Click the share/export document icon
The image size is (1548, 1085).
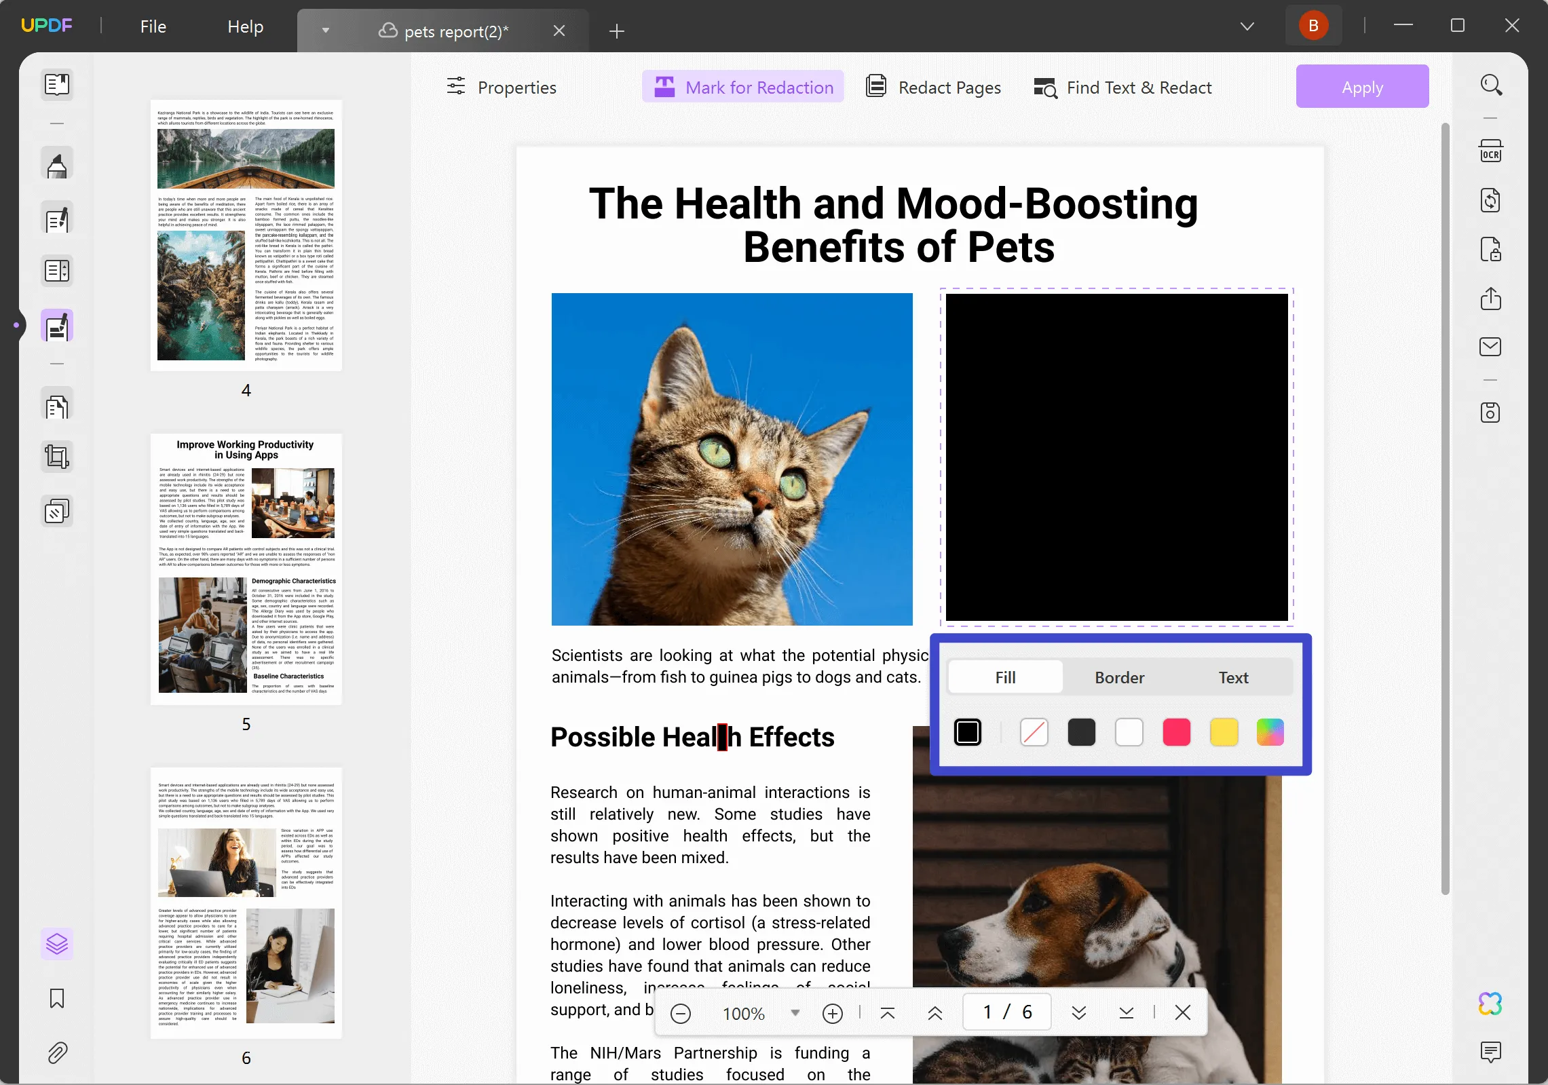[1492, 297]
